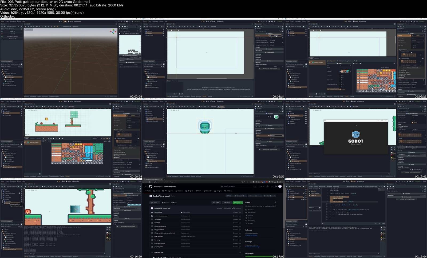The width and height of the screenshot is (427, 258).
Task: Toggle visibility of Tile0000 node in 12:42 frame
Action: point(306,114)
